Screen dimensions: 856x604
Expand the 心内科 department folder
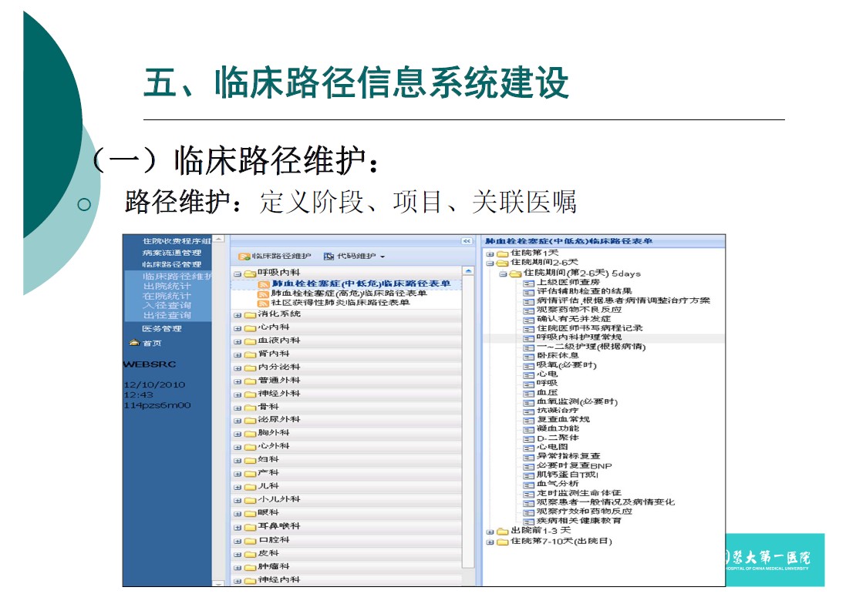[x=238, y=327]
